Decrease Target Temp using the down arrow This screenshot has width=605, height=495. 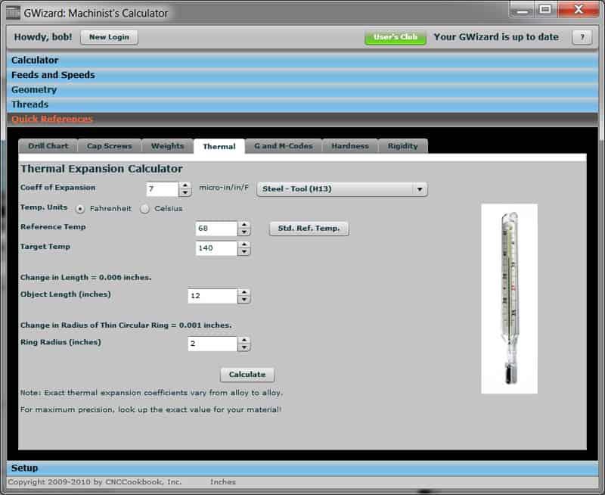pos(244,250)
